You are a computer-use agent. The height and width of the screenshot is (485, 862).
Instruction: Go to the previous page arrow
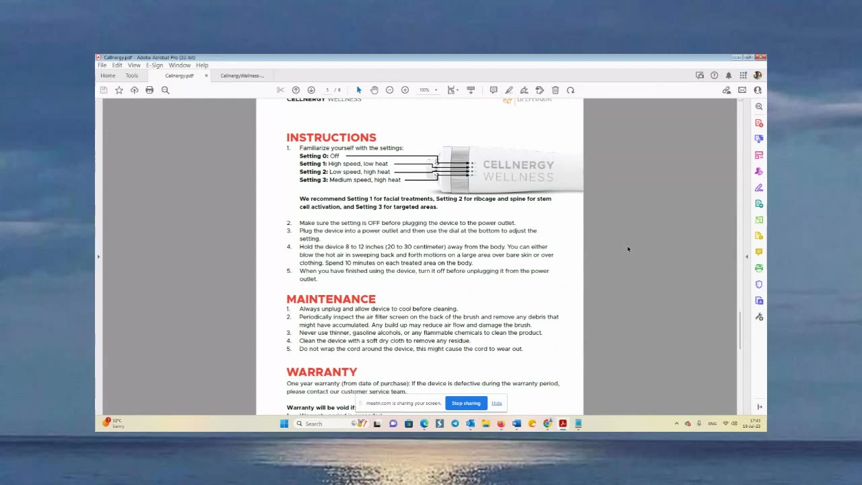coord(296,90)
